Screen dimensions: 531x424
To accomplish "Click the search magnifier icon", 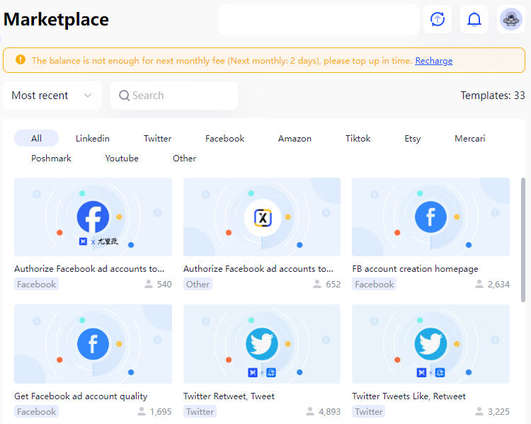I will [124, 96].
